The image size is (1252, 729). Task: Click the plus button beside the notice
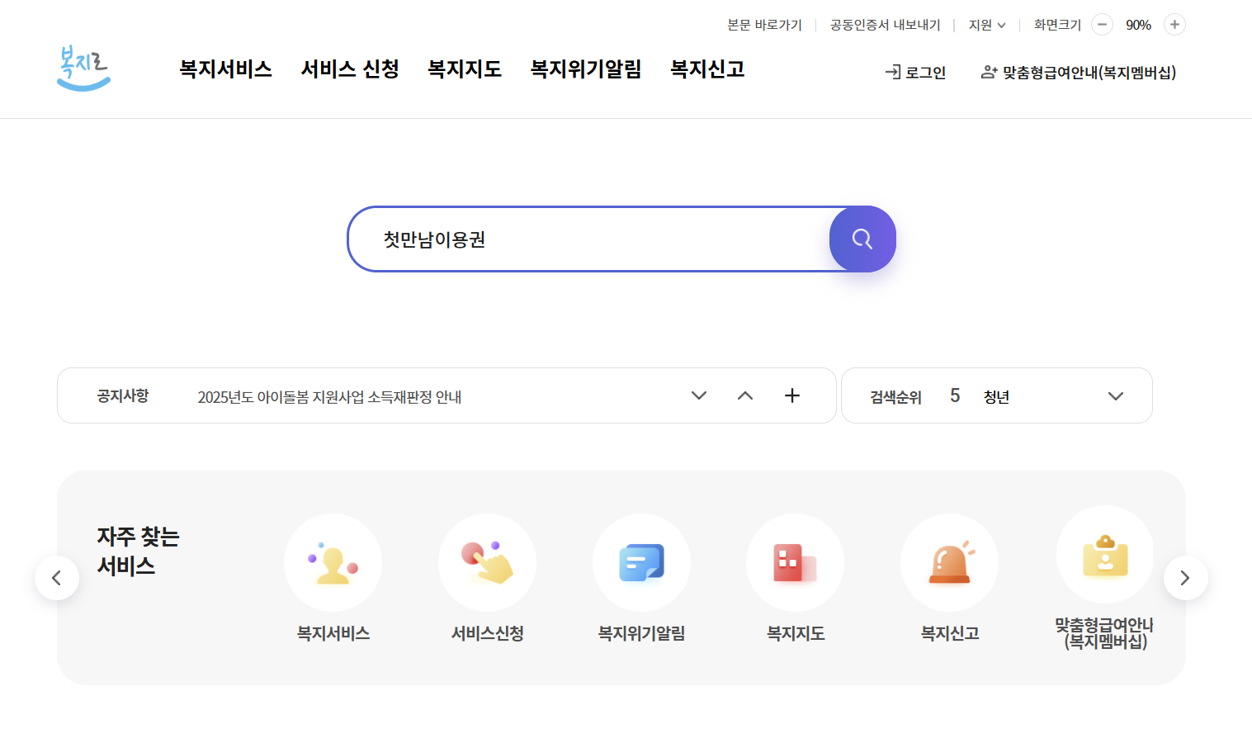pyautogui.click(x=791, y=395)
